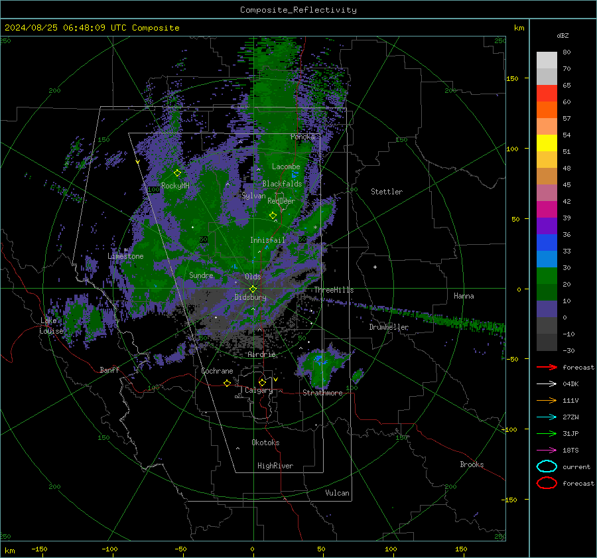This screenshot has width=597, height=558.
Task: Click the Lake Louise label
Action: click(51, 326)
